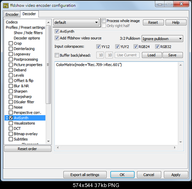Enable the Warpsharp filter checkbox
Viewport: 192px width, 189px height.
(x=11, y=96)
